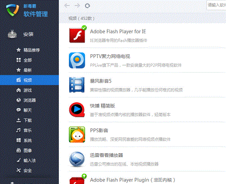Open 快播 精简版 title
Image resolution: width=226 pixels, height=184 pixels.
[102, 106]
